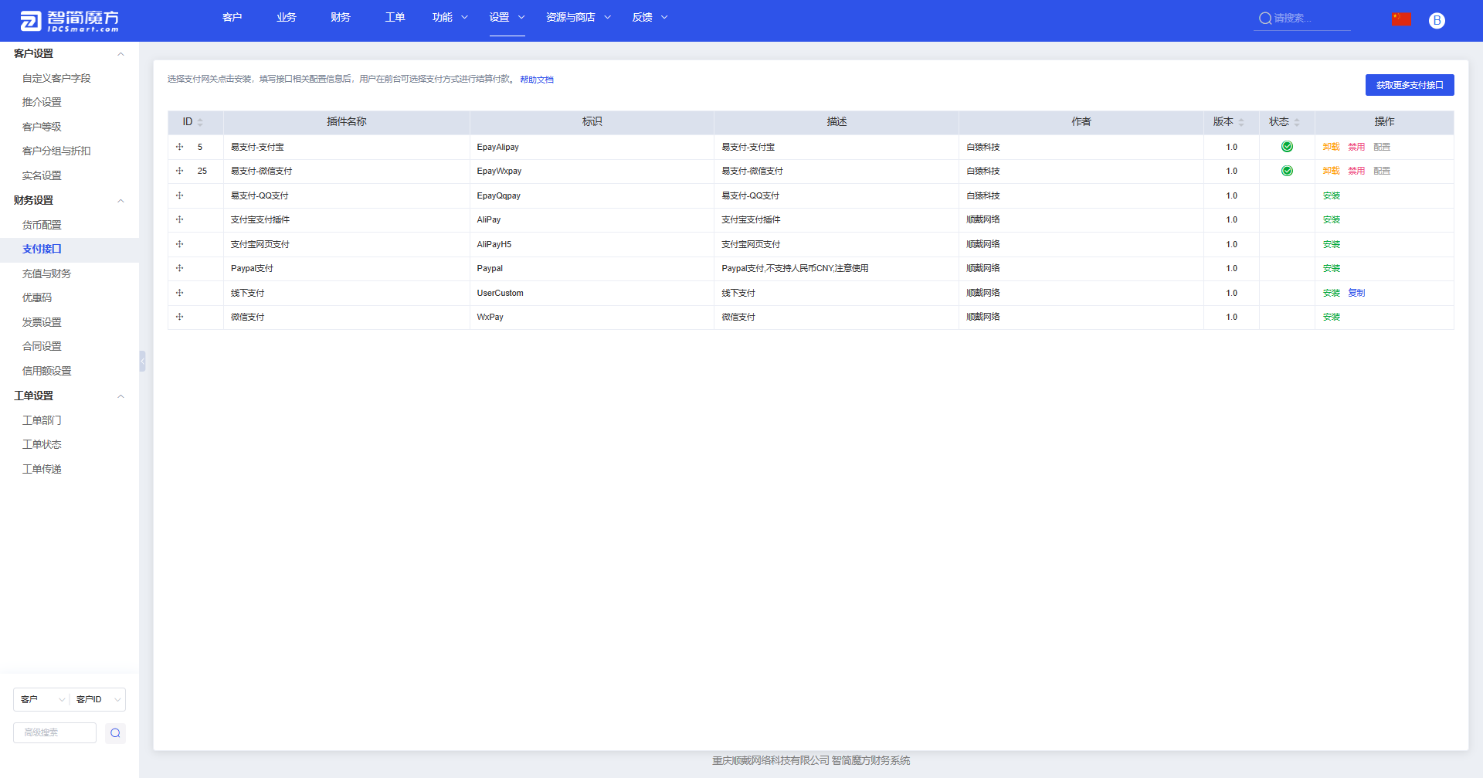Install the 易支付-QQ支付 plugin

pyautogui.click(x=1331, y=195)
